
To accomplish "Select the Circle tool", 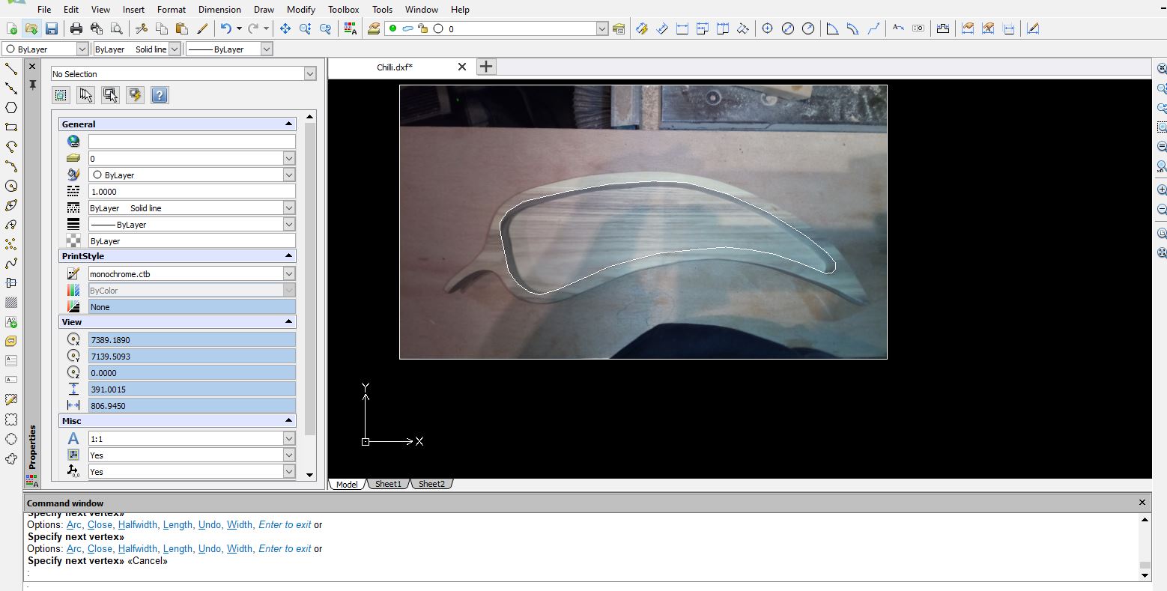I will pos(11,186).
